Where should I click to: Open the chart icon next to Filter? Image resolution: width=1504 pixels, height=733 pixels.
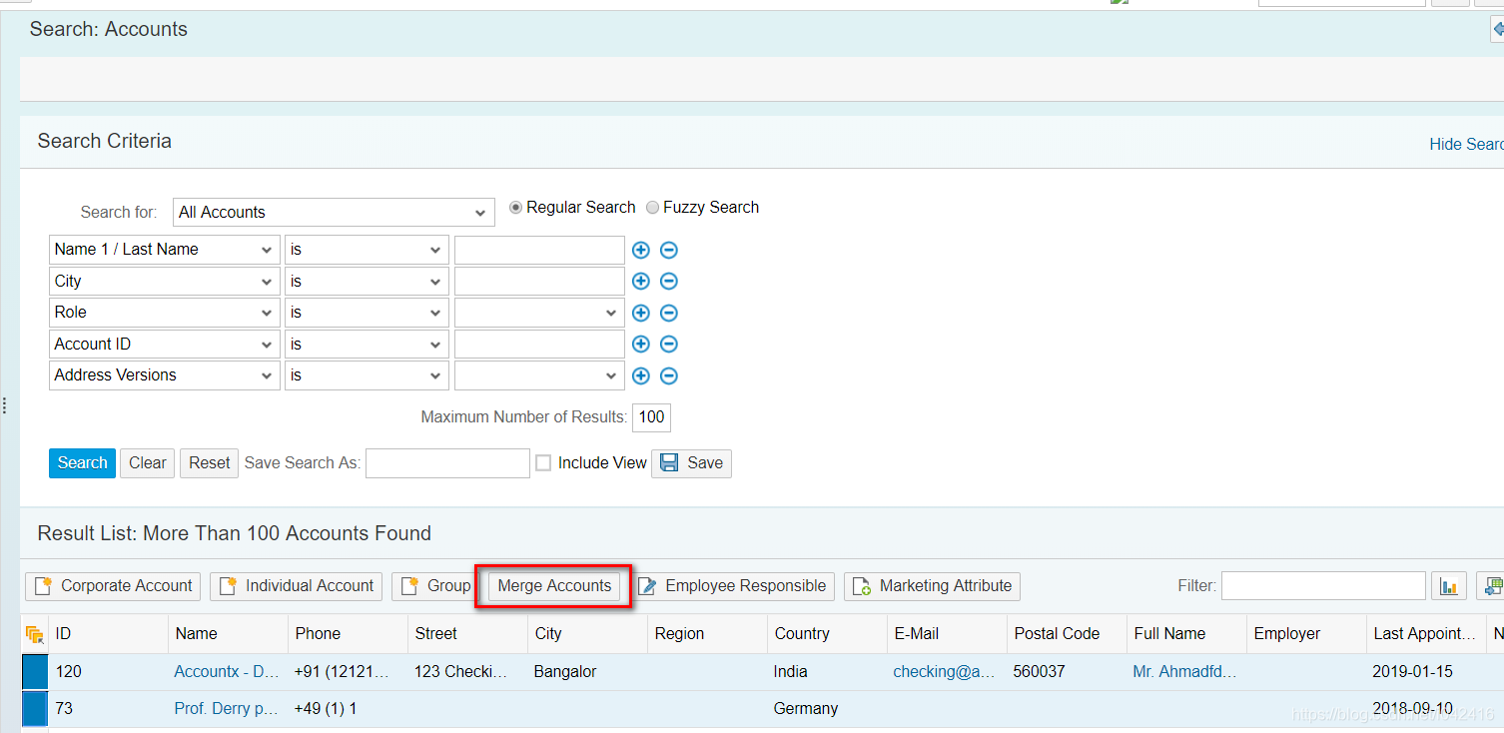pos(1448,586)
